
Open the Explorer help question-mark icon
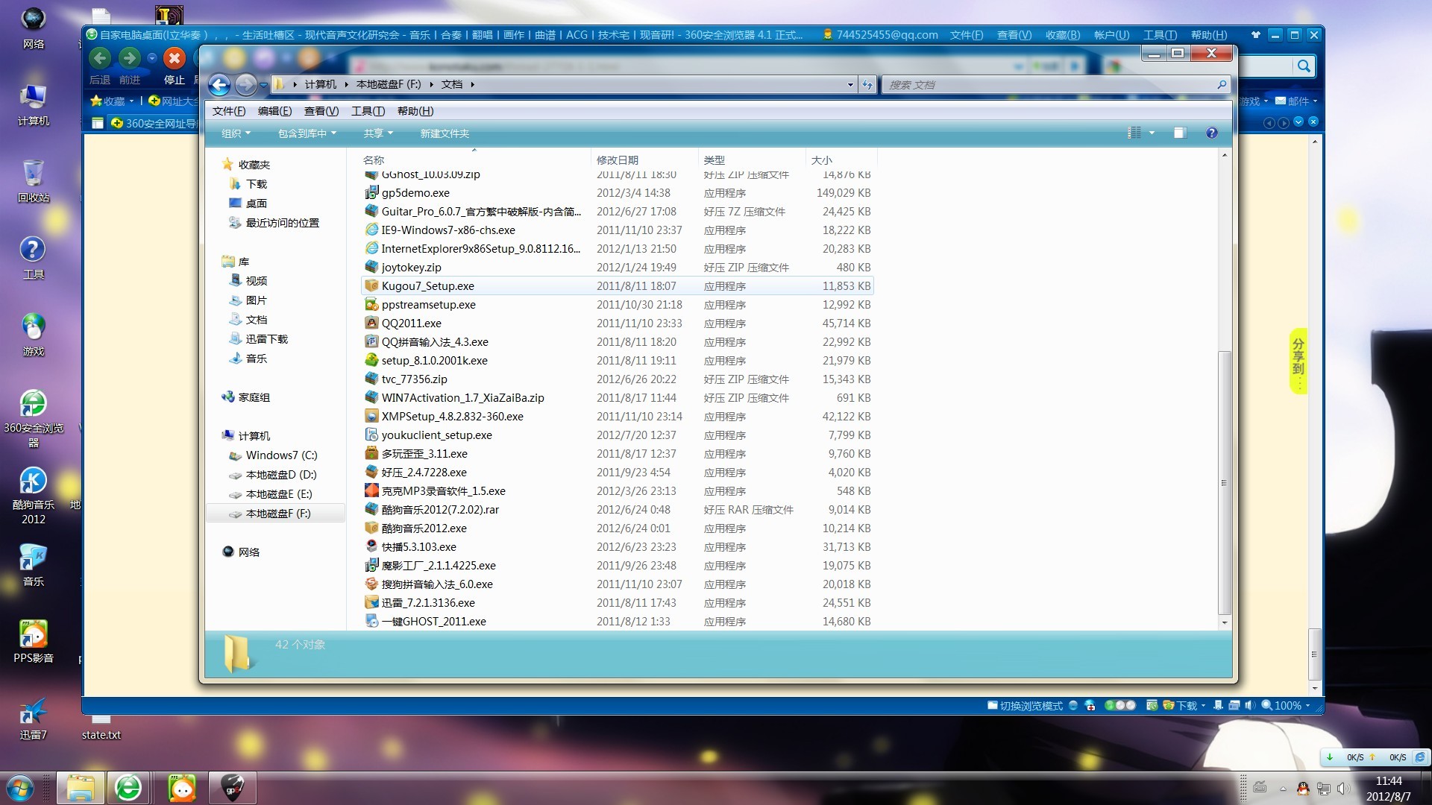[1212, 133]
